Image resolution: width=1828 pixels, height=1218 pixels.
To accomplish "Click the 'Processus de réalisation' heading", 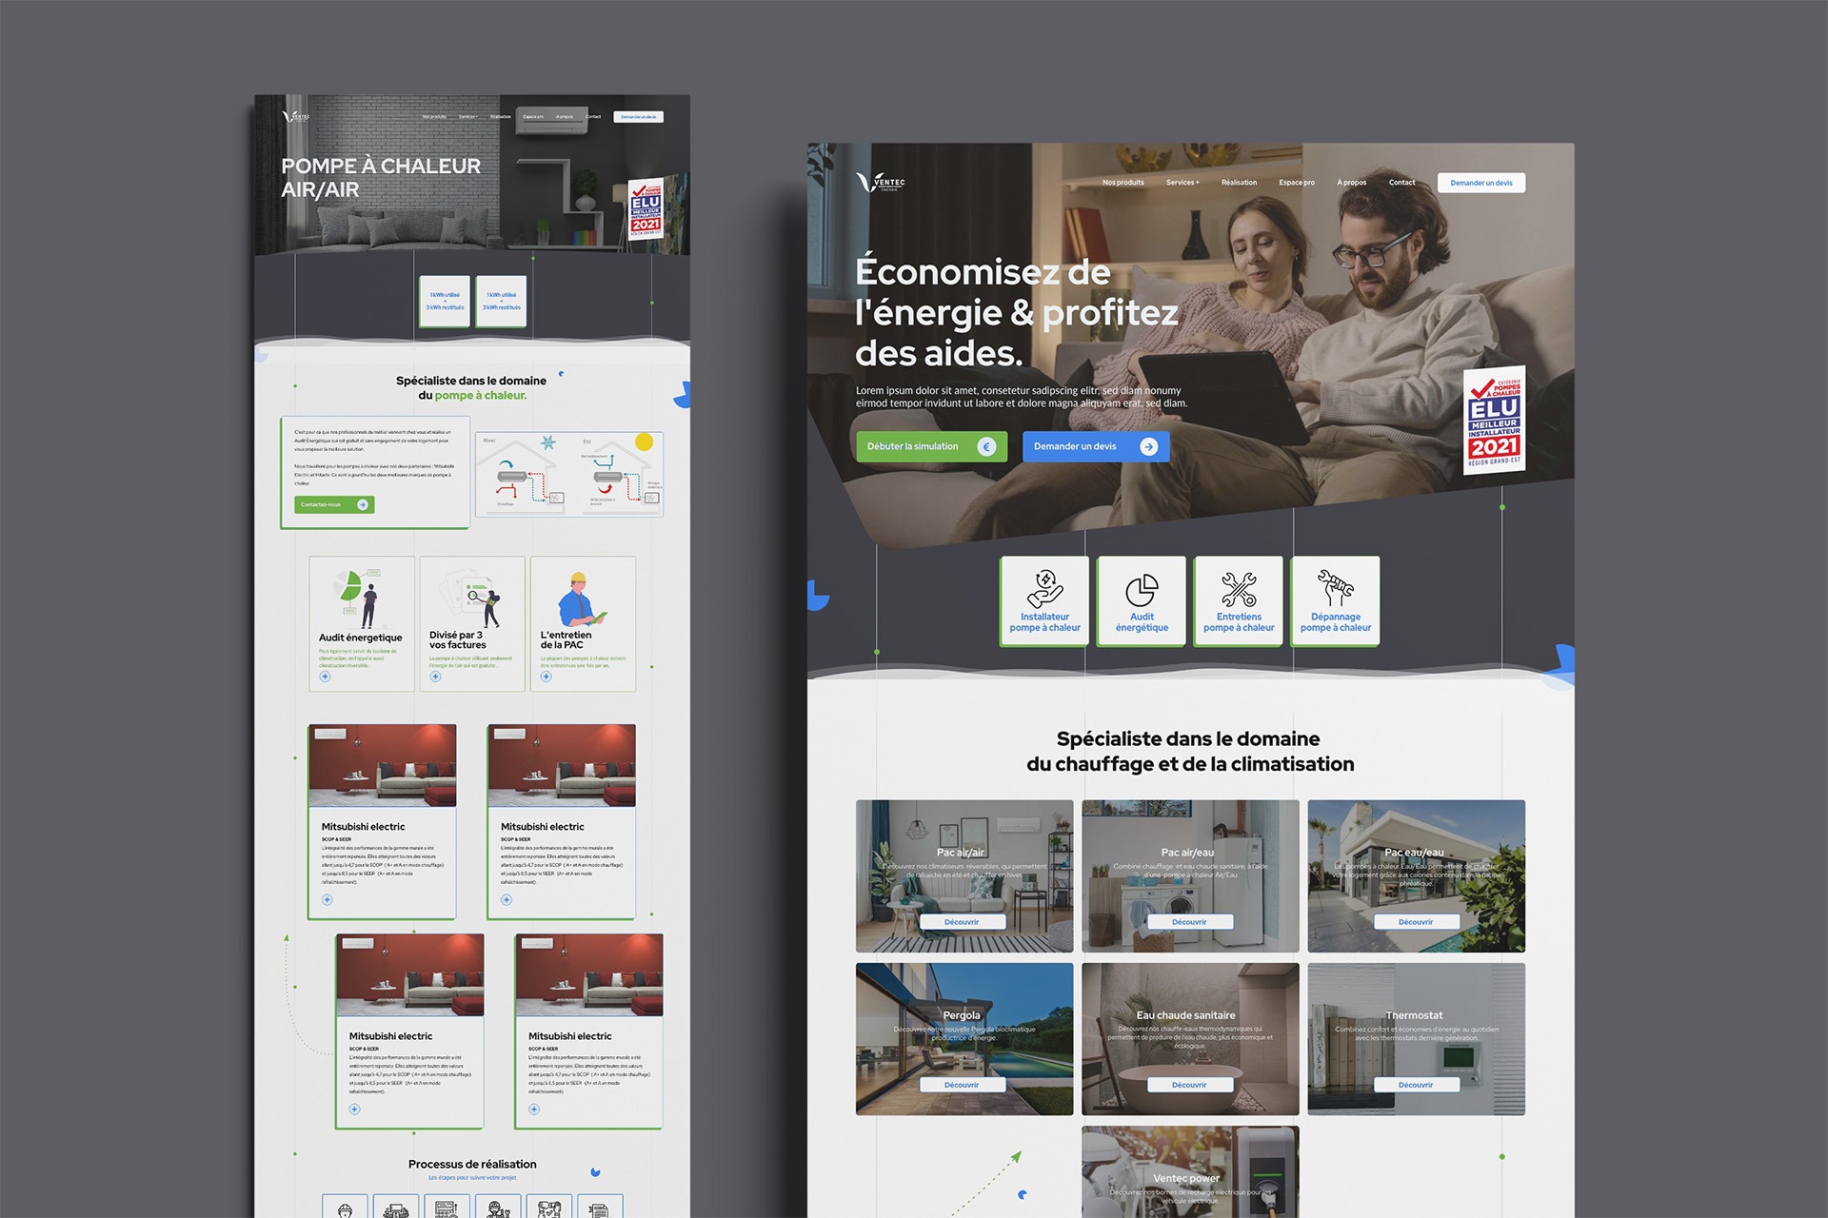I will click(472, 1164).
